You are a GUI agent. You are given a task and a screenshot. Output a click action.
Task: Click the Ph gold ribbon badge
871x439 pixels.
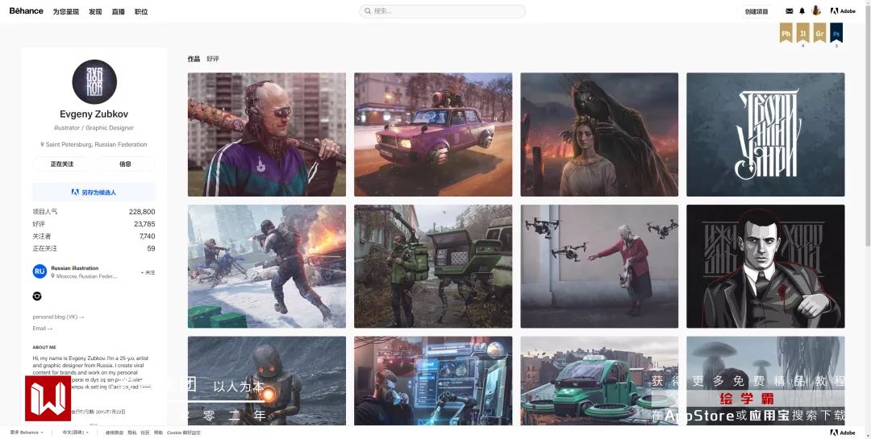tap(786, 33)
